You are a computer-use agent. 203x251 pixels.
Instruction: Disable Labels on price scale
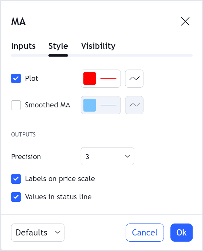[x=16, y=179]
